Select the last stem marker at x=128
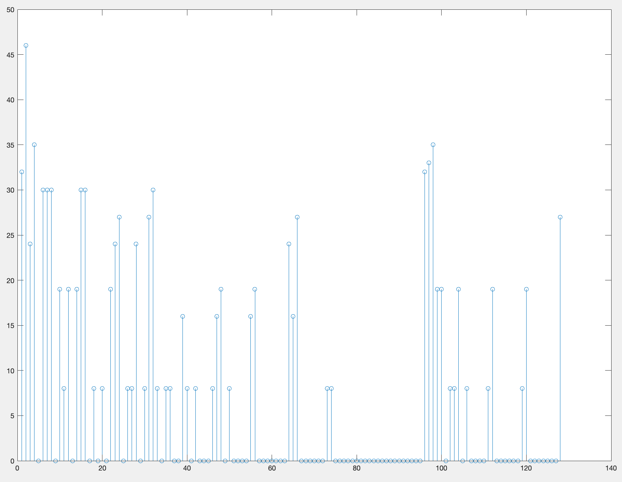Image resolution: width=622 pixels, height=482 pixels. (560, 217)
